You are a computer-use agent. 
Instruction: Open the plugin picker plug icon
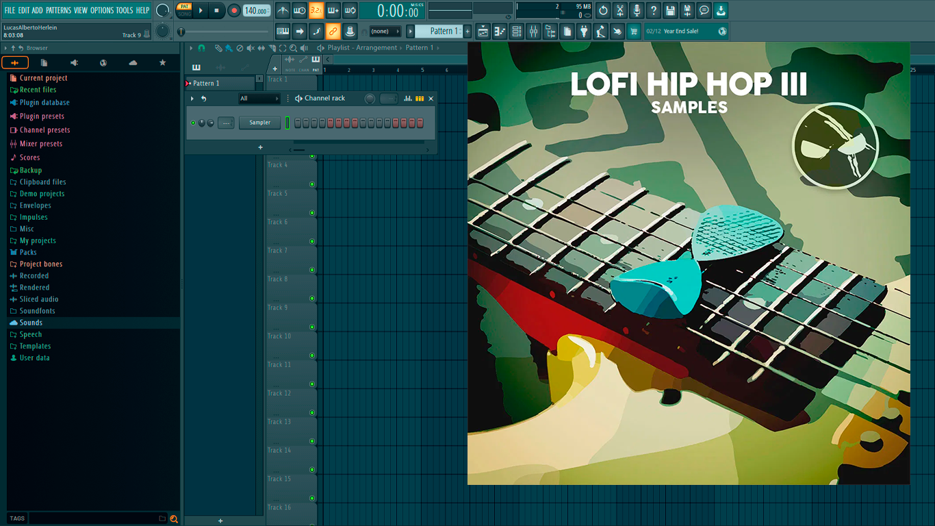584,31
